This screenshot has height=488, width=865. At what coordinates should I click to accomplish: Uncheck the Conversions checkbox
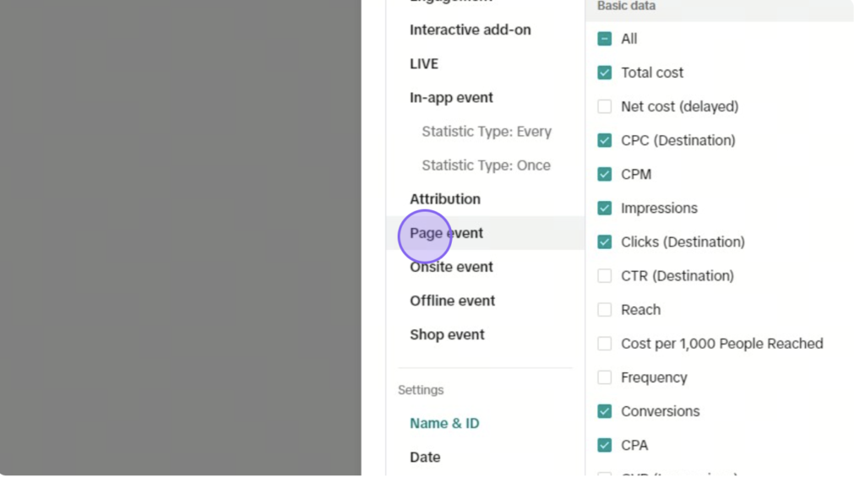point(604,411)
